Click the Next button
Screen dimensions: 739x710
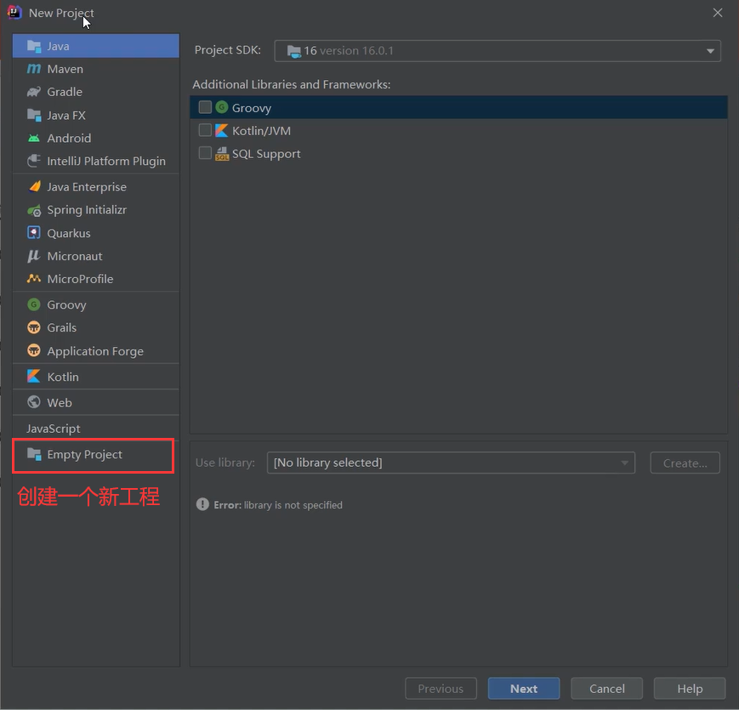pos(524,689)
